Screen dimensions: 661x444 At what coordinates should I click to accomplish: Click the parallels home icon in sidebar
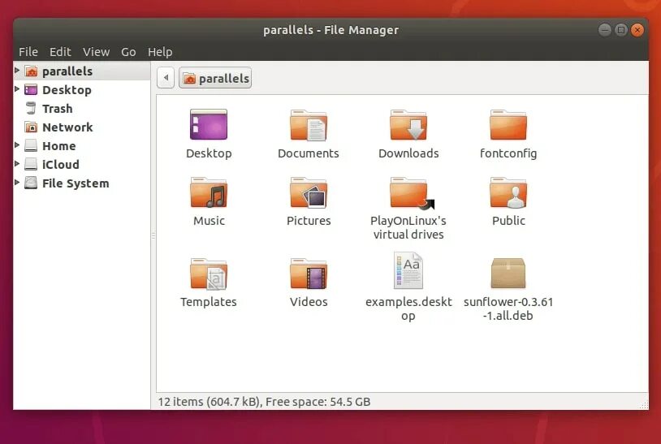point(31,71)
